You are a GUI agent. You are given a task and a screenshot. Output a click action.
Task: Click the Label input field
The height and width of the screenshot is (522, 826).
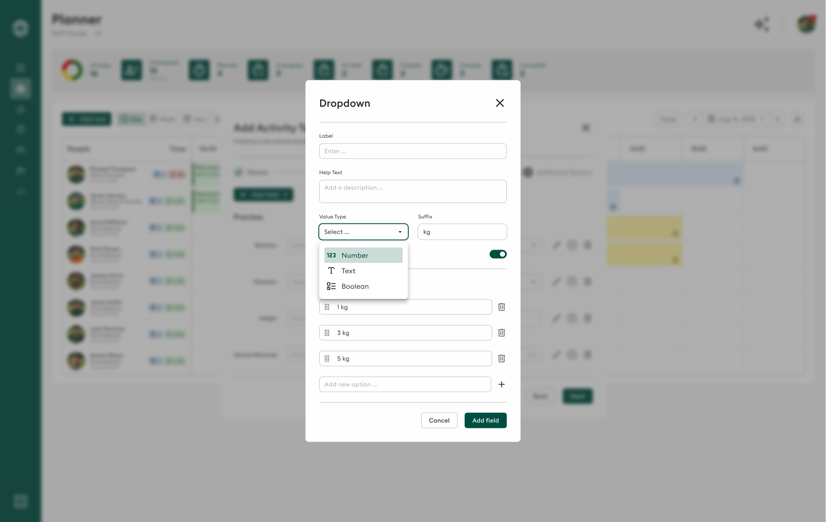pyautogui.click(x=413, y=151)
